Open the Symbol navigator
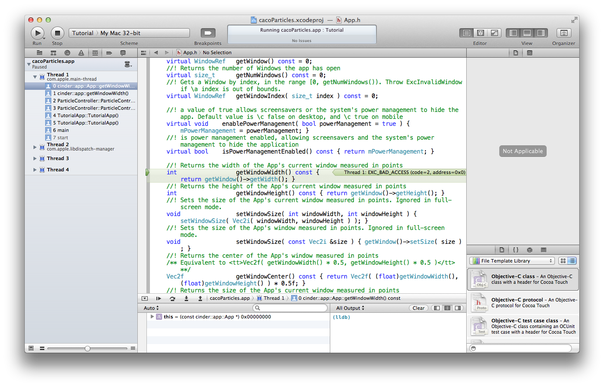 pyautogui.click(x=53, y=53)
